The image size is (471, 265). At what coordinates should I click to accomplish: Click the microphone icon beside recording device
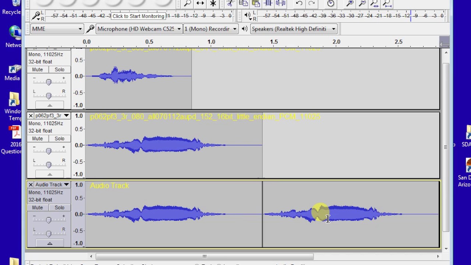90,29
